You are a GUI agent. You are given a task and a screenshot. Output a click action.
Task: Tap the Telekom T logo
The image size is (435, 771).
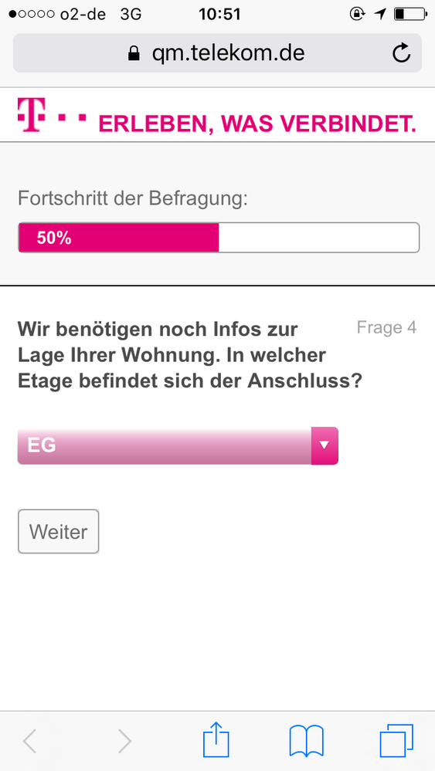(x=52, y=114)
